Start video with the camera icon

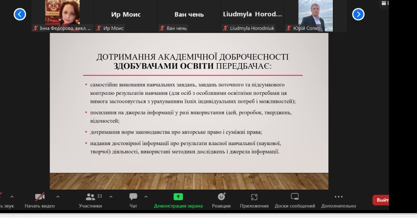40,197
